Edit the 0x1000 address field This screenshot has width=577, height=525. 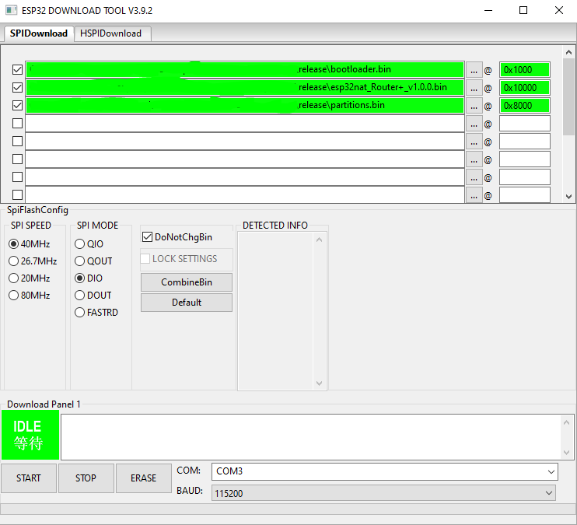coord(525,69)
